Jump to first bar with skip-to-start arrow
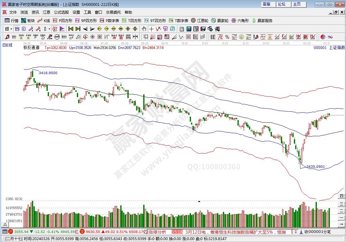The height and width of the screenshot is (242, 346). pos(71,29)
